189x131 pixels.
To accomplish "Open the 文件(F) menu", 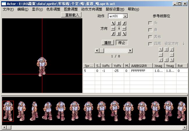I will pos(8,9).
